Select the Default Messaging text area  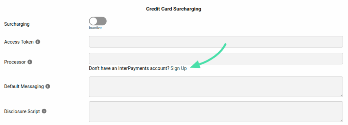[x=216, y=86]
